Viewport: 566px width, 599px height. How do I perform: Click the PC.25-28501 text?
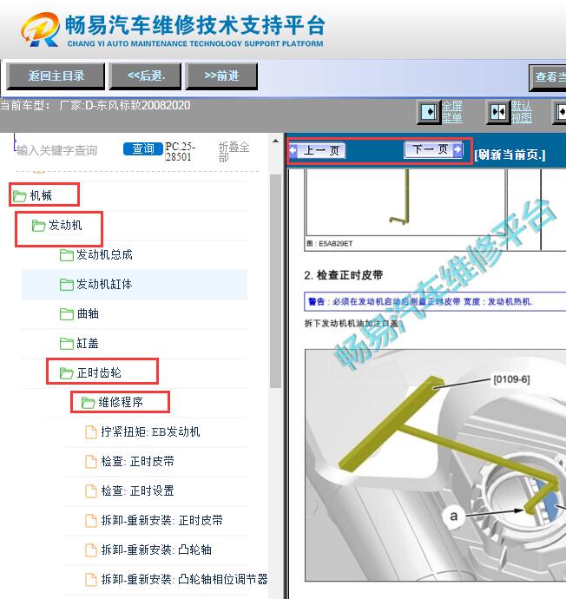[180, 152]
